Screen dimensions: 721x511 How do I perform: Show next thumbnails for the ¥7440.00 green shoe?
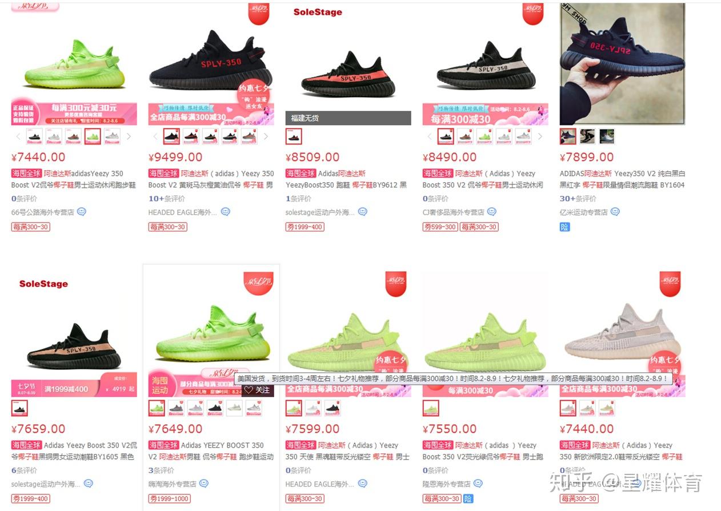tap(129, 136)
